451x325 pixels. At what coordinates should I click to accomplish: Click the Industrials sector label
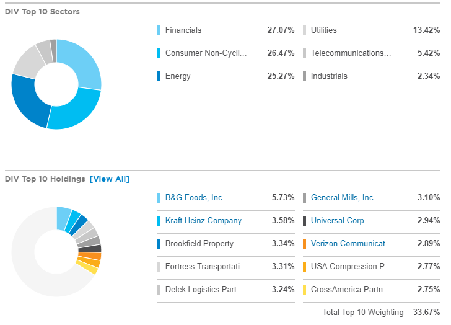point(329,76)
